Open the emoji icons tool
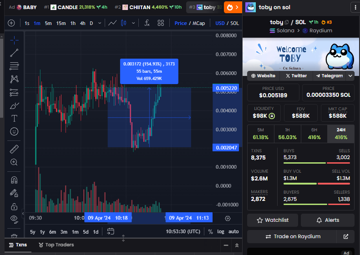The width and height of the screenshot is (360, 255). (x=14, y=131)
